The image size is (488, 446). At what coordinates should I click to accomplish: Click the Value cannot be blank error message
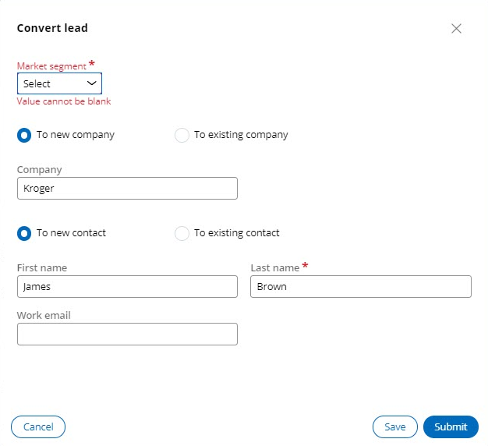click(64, 101)
